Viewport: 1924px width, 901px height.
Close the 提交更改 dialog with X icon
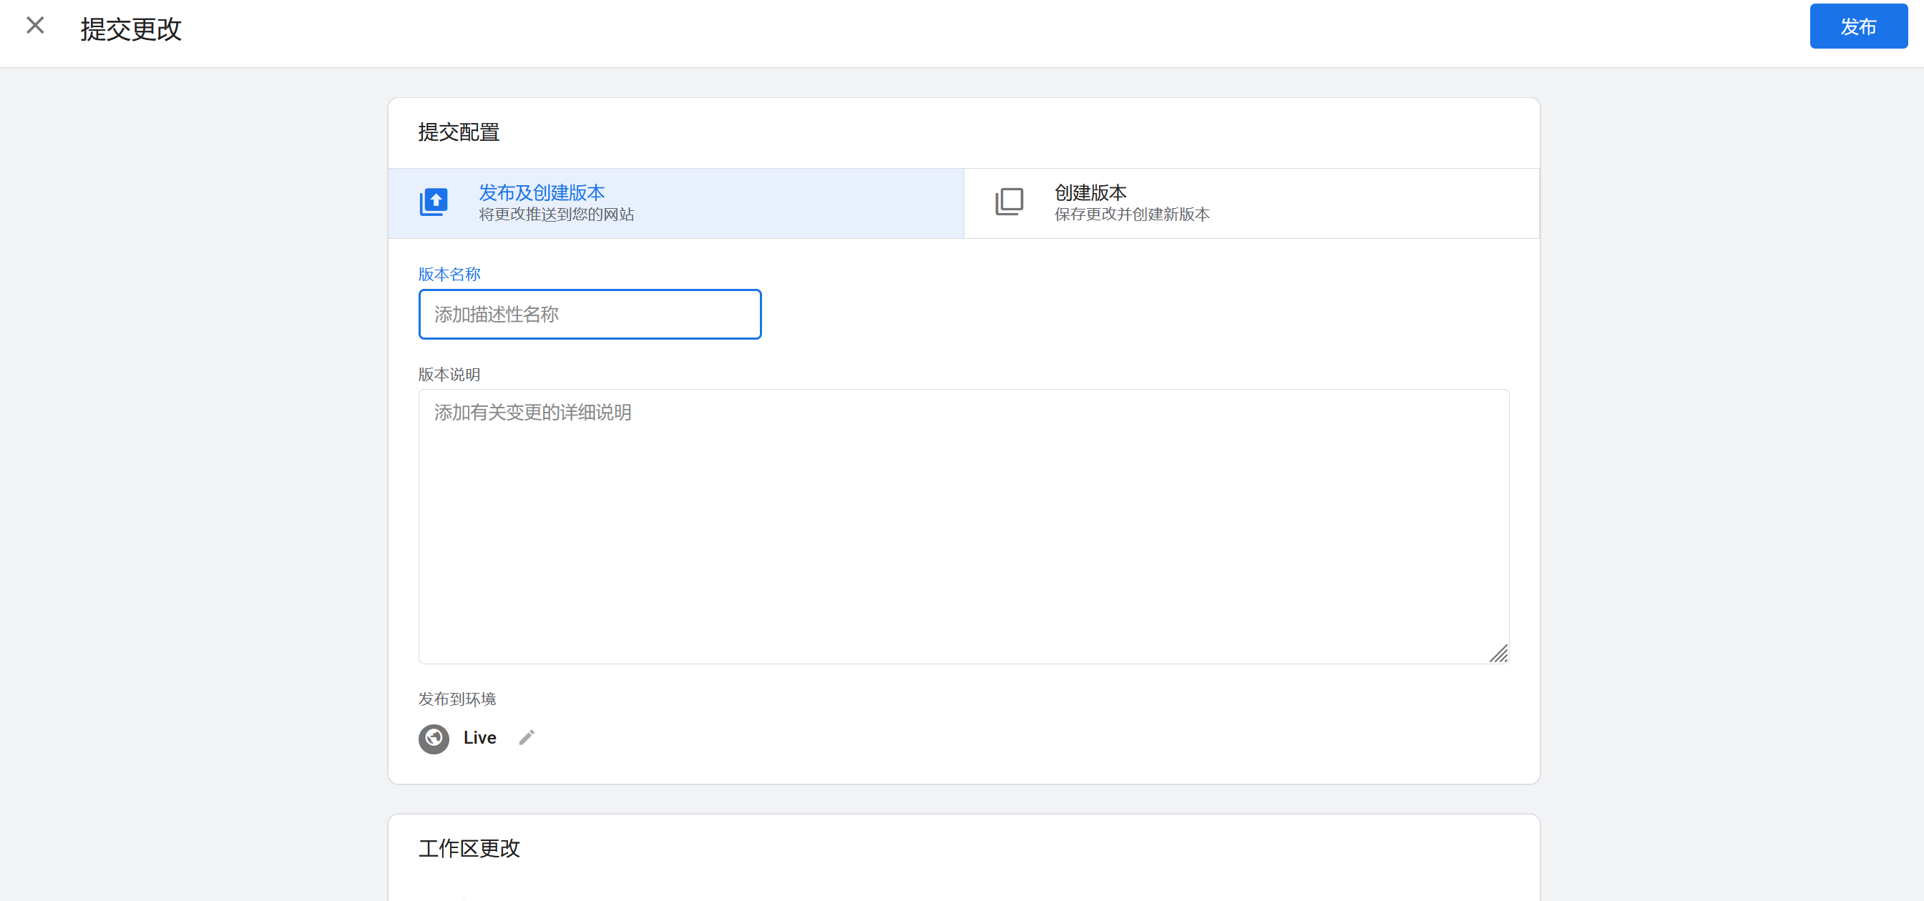click(x=35, y=25)
